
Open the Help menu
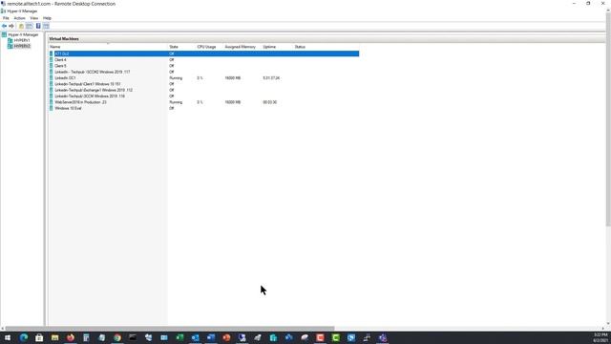click(47, 18)
